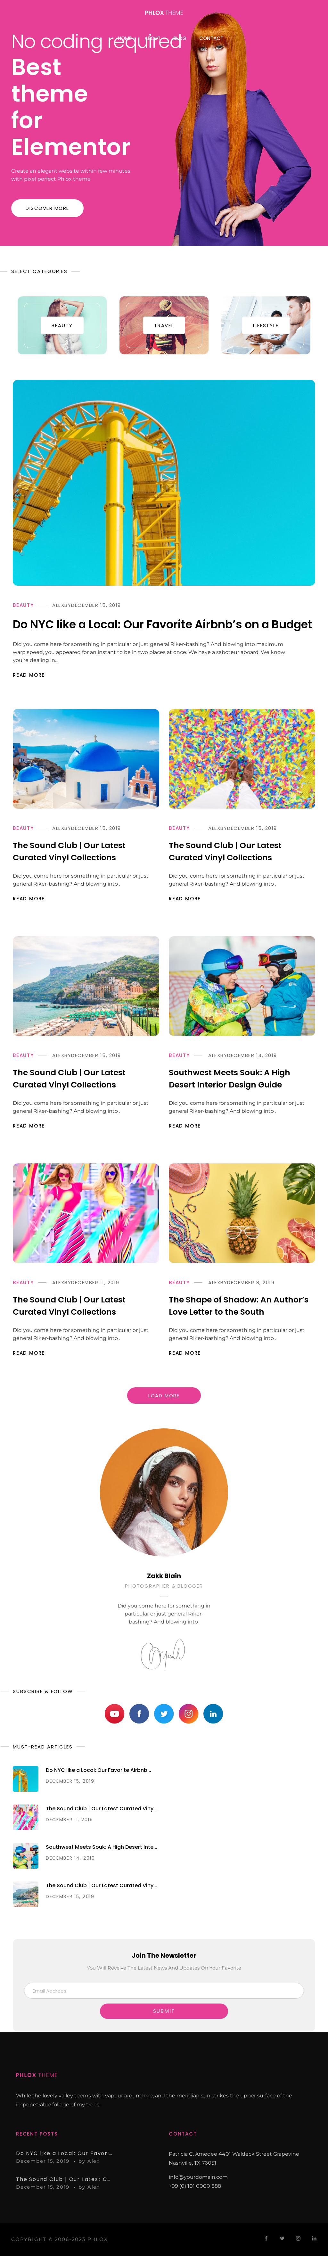The width and height of the screenshot is (328, 2256).
Task: Select the Travel category card
Action: point(164,325)
